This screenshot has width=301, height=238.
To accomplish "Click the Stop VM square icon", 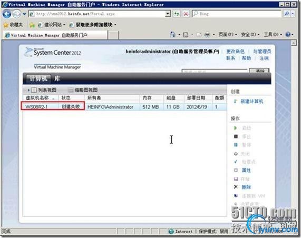I will coord(236,136).
